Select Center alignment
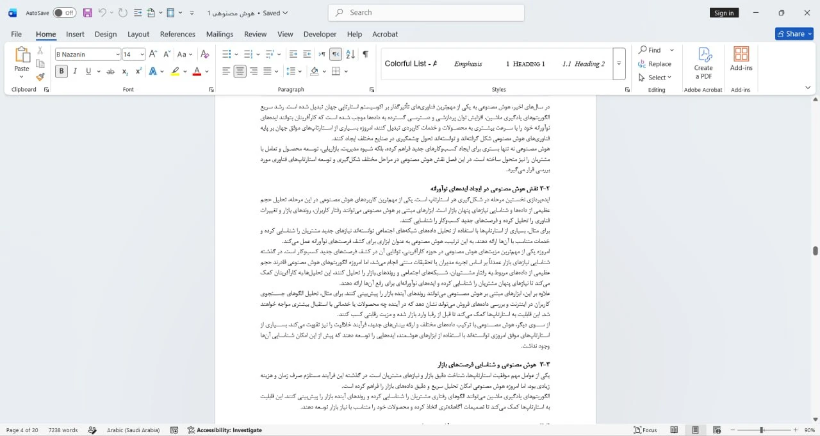 point(240,71)
